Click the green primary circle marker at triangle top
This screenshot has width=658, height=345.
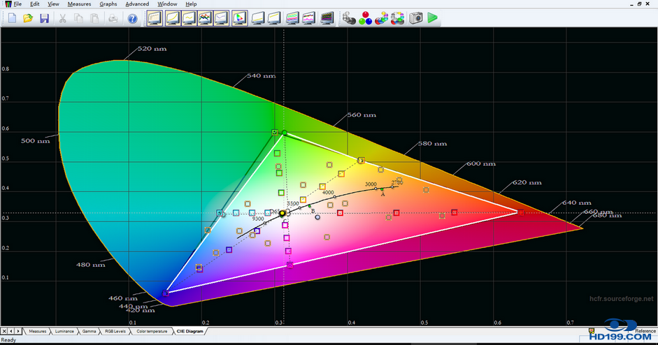pyautogui.click(x=285, y=133)
